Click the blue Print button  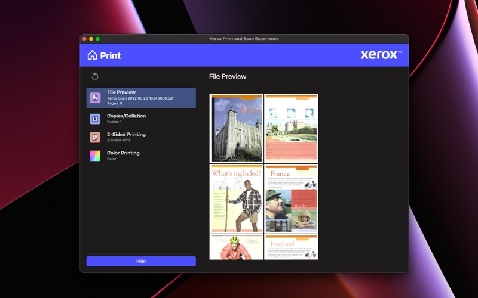141,261
